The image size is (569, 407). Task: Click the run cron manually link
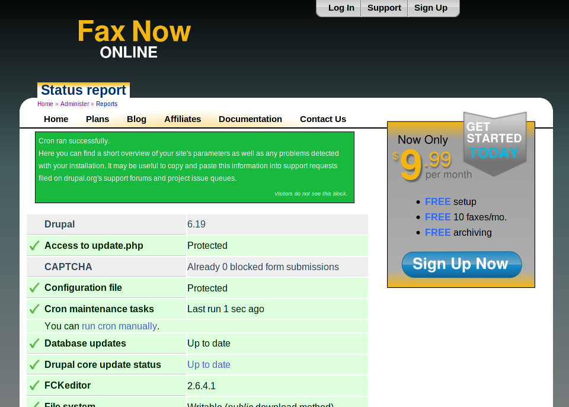click(x=119, y=326)
